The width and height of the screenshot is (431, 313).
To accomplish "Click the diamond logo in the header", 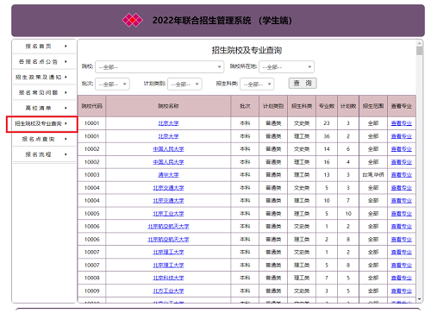I will click(133, 21).
